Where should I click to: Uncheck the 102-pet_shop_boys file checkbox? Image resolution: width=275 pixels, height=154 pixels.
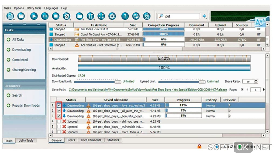click(59, 111)
